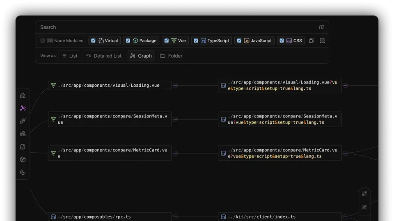This screenshot has height=221, width=394.
Task: Click the copy squares icon beside CSS
Action: 312,41
